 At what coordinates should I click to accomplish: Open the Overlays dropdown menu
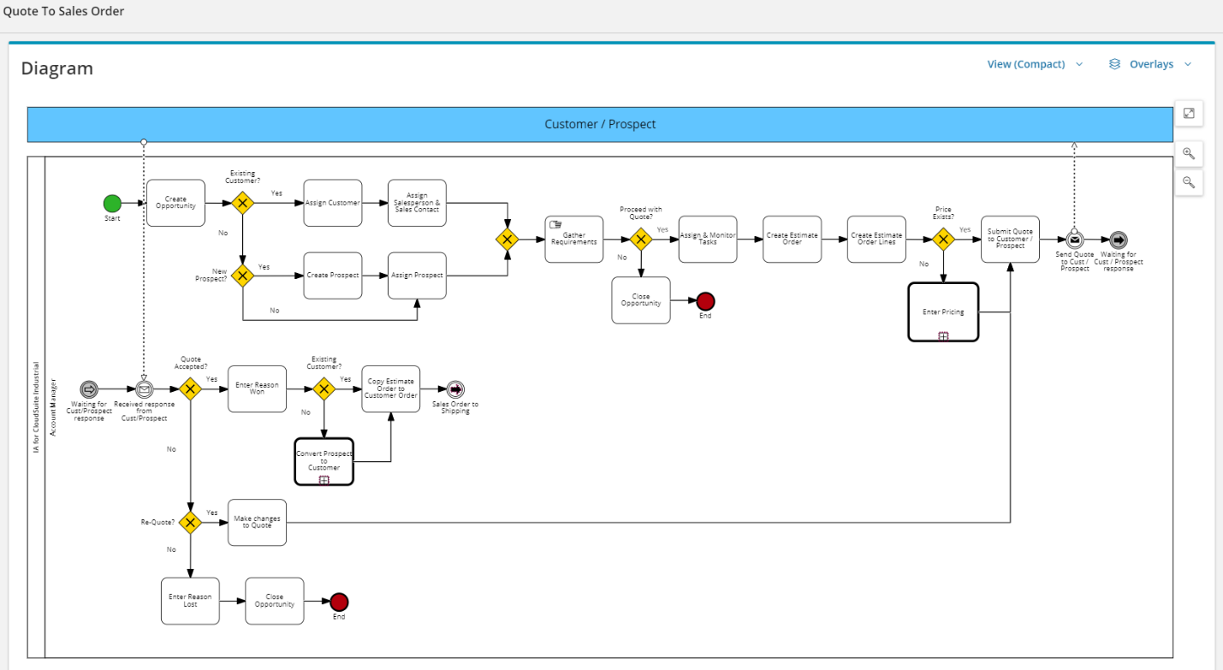click(1151, 64)
